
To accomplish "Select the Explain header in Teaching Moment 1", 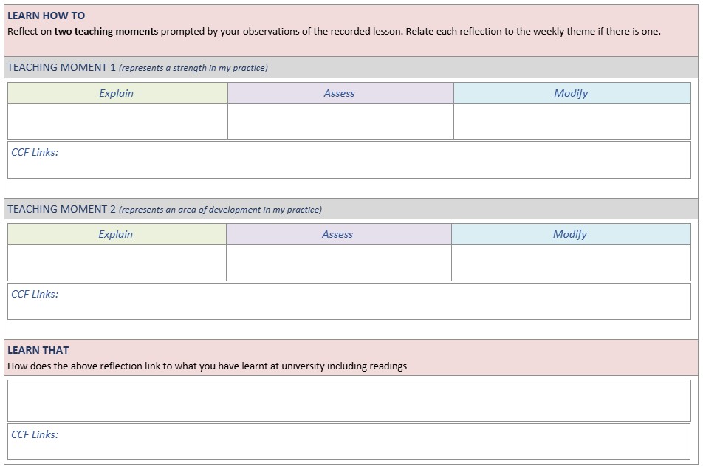I will tap(116, 93).
